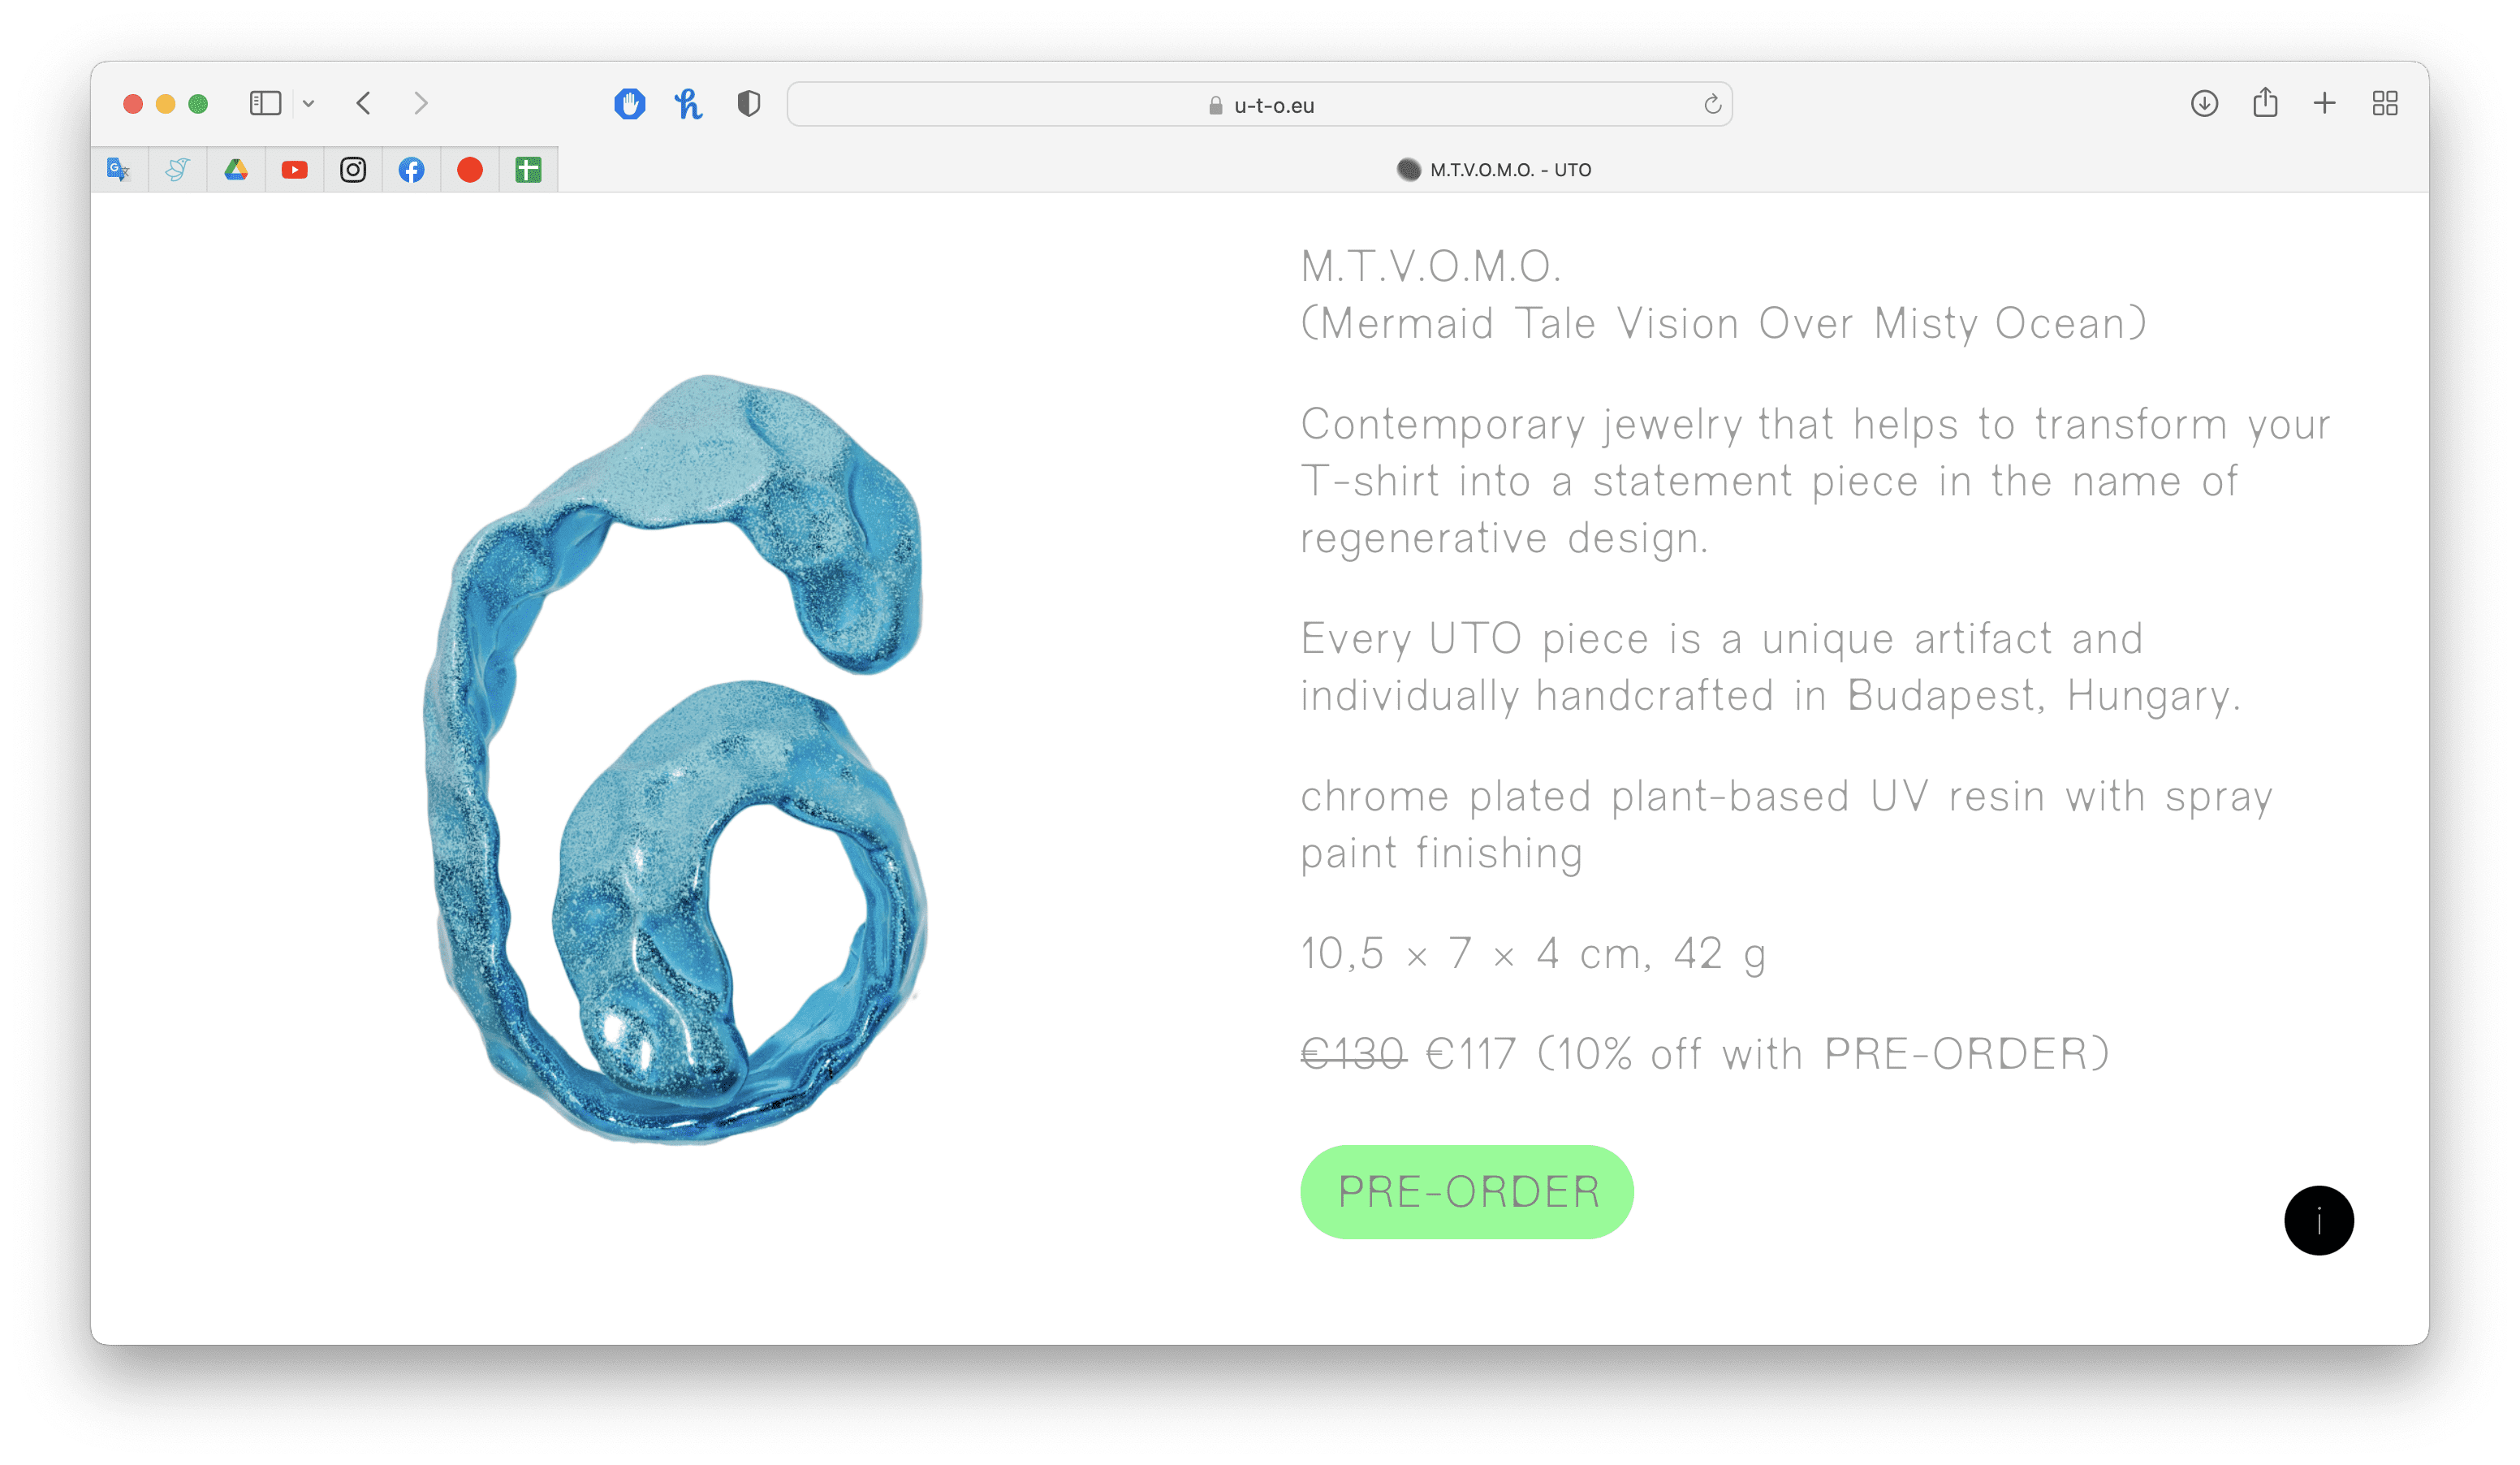This screenshot has width=2520, height=1465.
Task: Reload the page with the refresh icon
Action: point(1712,104)
